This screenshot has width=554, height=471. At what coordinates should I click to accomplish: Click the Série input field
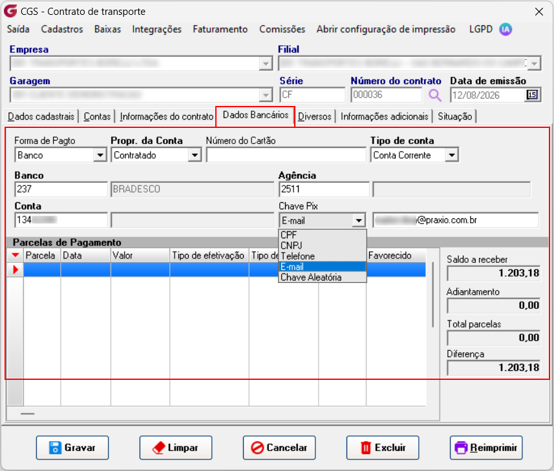[x=312, y=95]
